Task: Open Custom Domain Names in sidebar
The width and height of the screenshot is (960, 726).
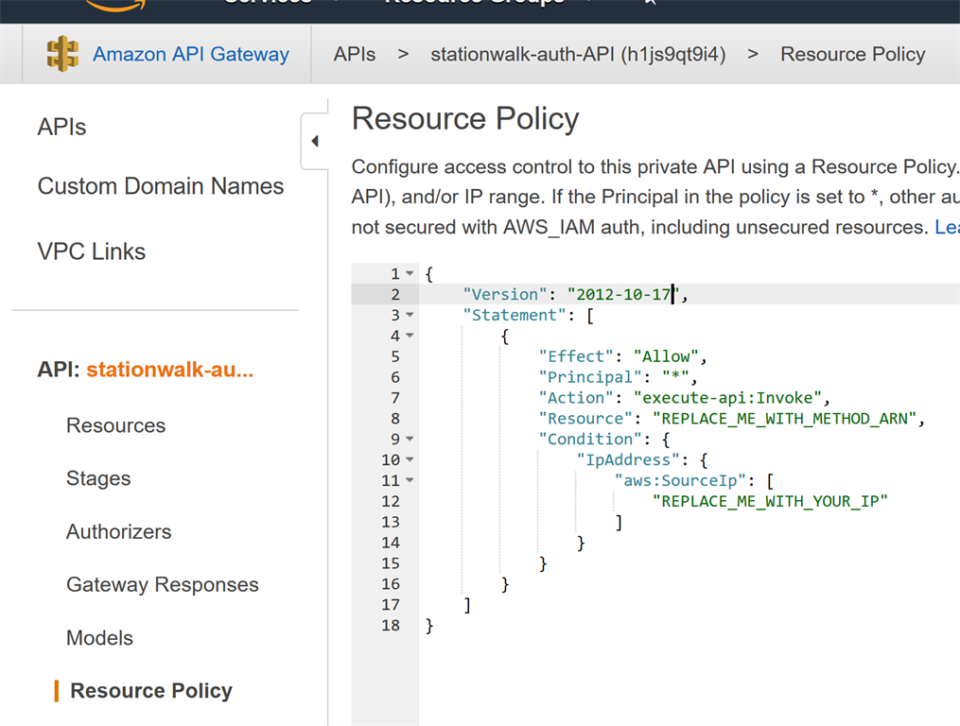Action: (x=160, y=186)
